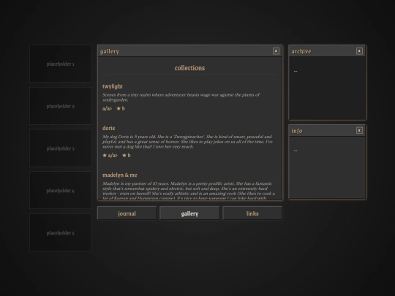
Task: Click the archive panel title
Action: point(301,51)
